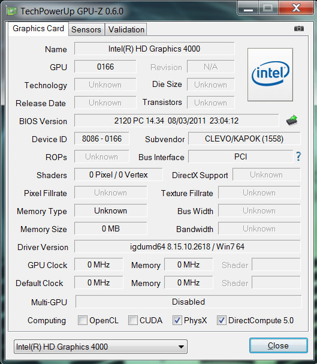Click the Revision field showing N/A
317x364 pixels.
[x=211, y=67]
